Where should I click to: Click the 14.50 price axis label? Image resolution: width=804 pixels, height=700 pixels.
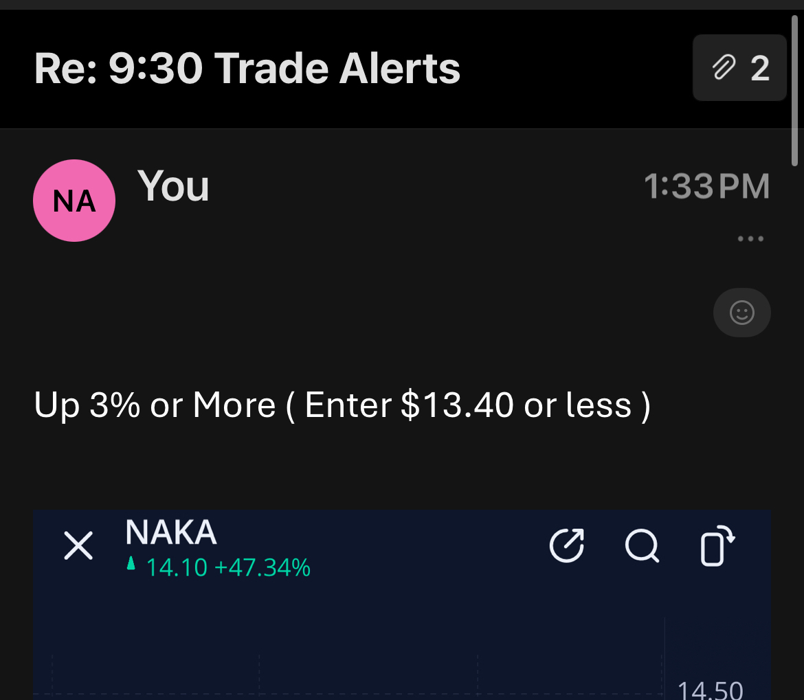coord(711,690)
